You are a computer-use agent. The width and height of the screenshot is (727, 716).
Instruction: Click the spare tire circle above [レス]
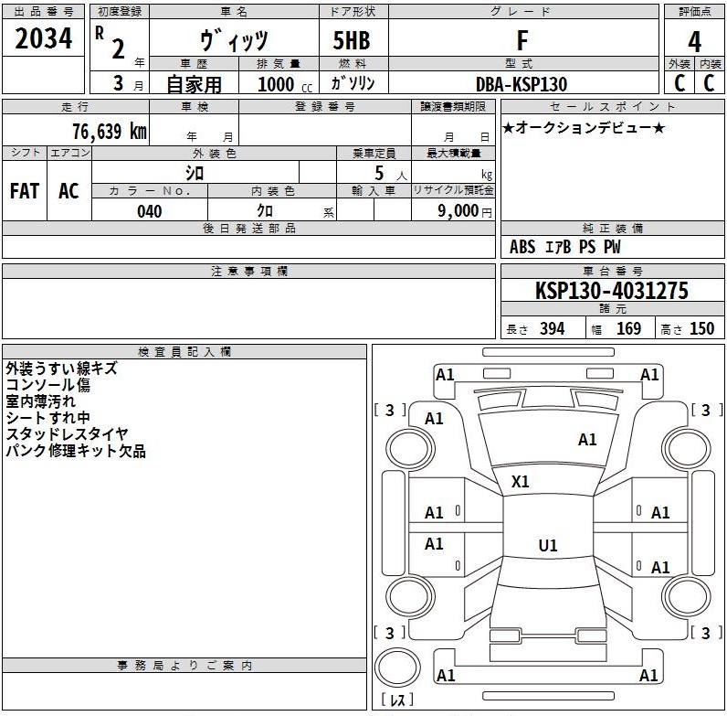(397, 668)
